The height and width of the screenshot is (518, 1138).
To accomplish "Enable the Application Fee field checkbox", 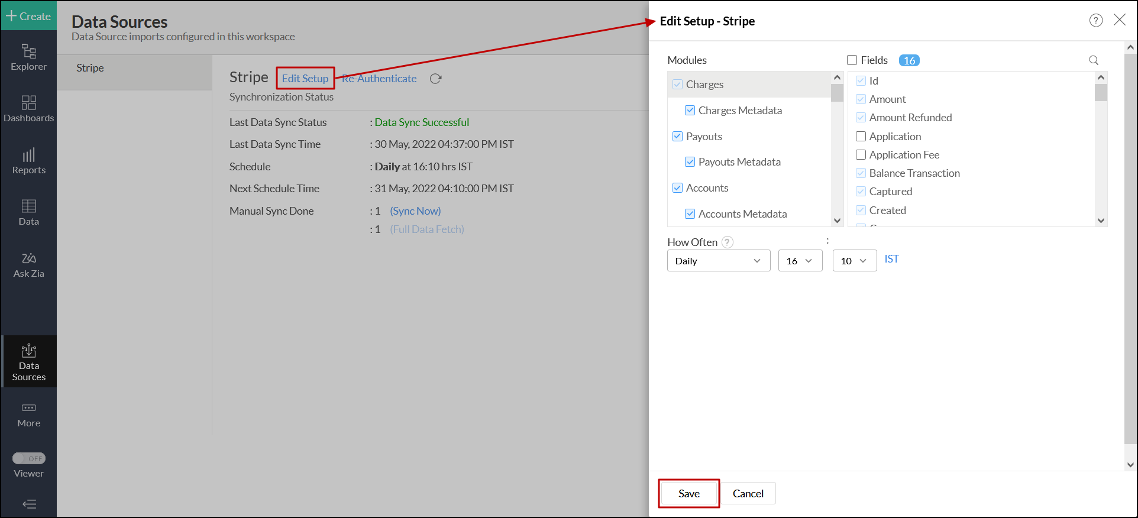I will click(x=861, y=155).
